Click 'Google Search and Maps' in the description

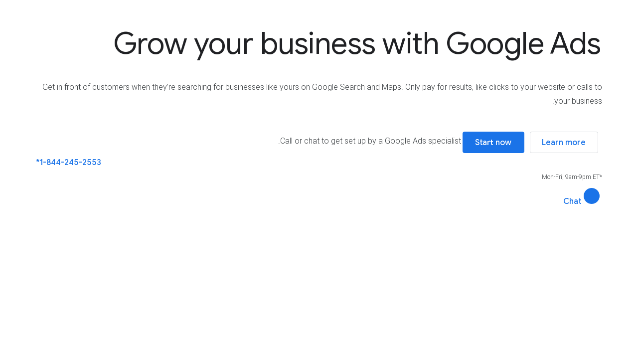point(356,87)
